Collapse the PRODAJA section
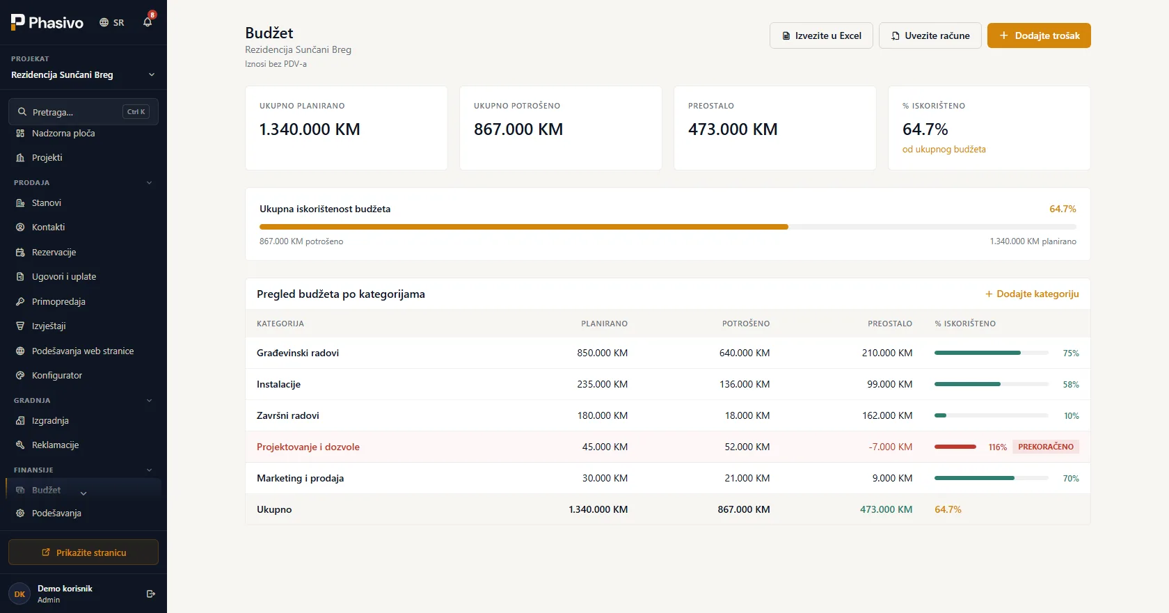This screenshot has width=1169, height=613. (x=149, y=182)
